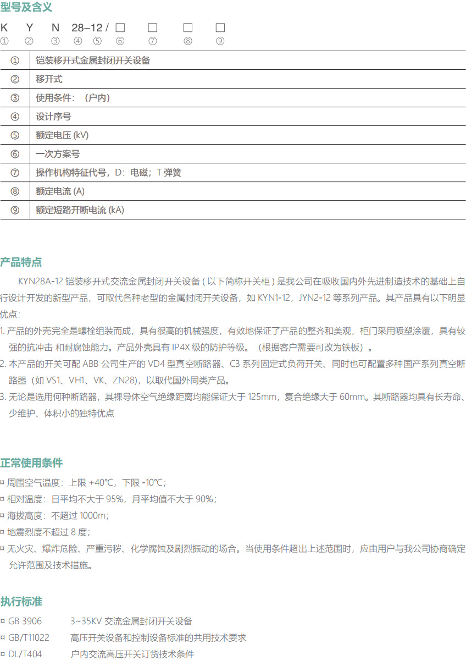Click the standard code GB 3906
466x666 pixels.
point(25,621)
